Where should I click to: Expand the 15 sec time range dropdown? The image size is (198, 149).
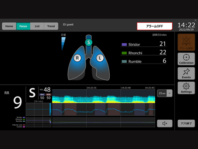pos(169,93)
